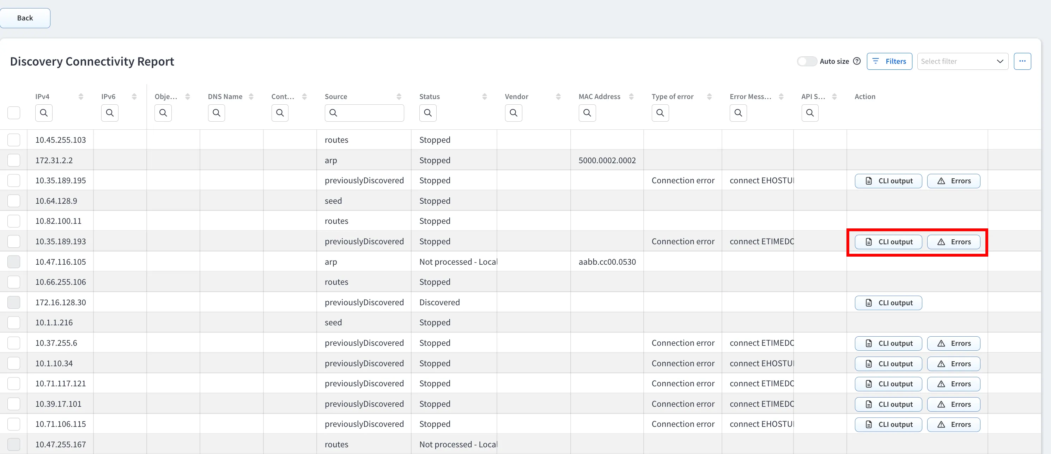Toggle the Auto size switch
The image size is (1051, 454).
807,61
